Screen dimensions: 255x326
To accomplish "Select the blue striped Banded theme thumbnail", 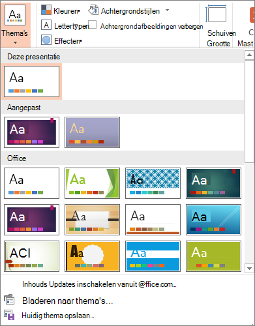I will 153,256.
